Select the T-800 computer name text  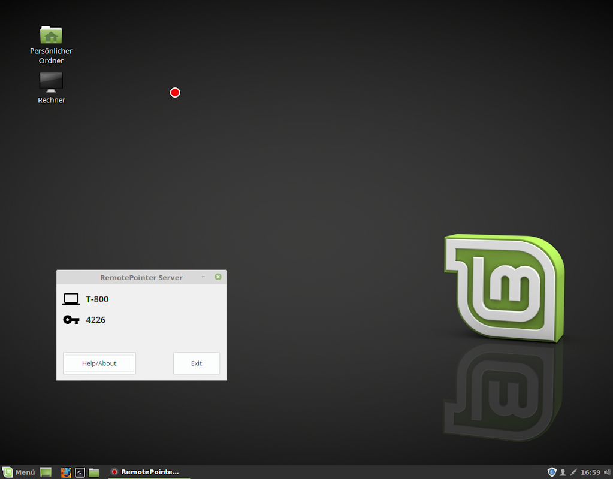click(x=97, y=299)
